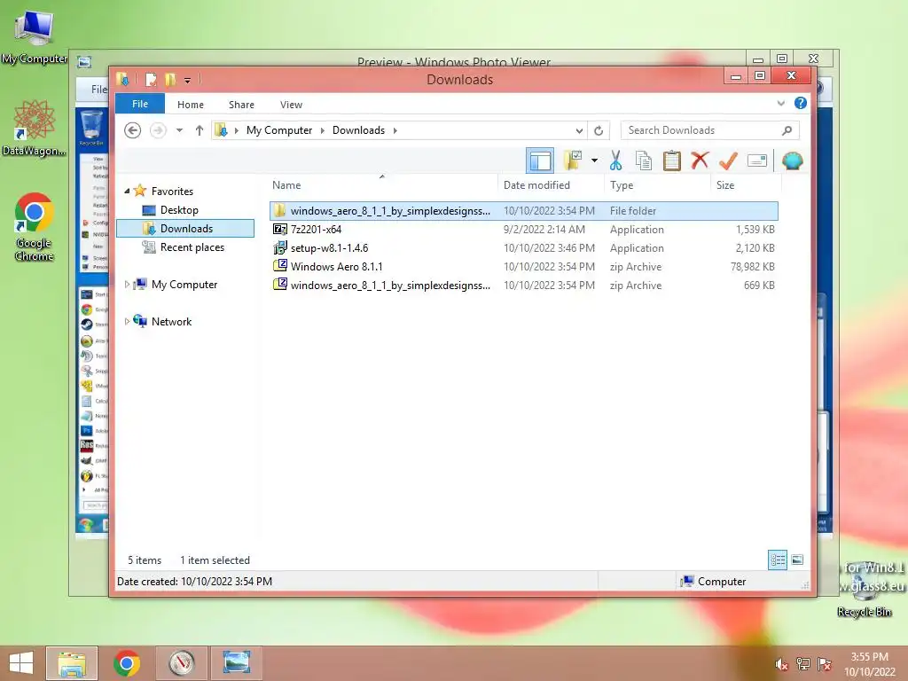Expand the Network tree node
908x681 pixels.
coord(127,321)
